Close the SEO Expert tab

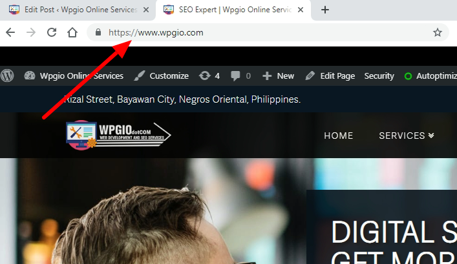pos(301,10)
